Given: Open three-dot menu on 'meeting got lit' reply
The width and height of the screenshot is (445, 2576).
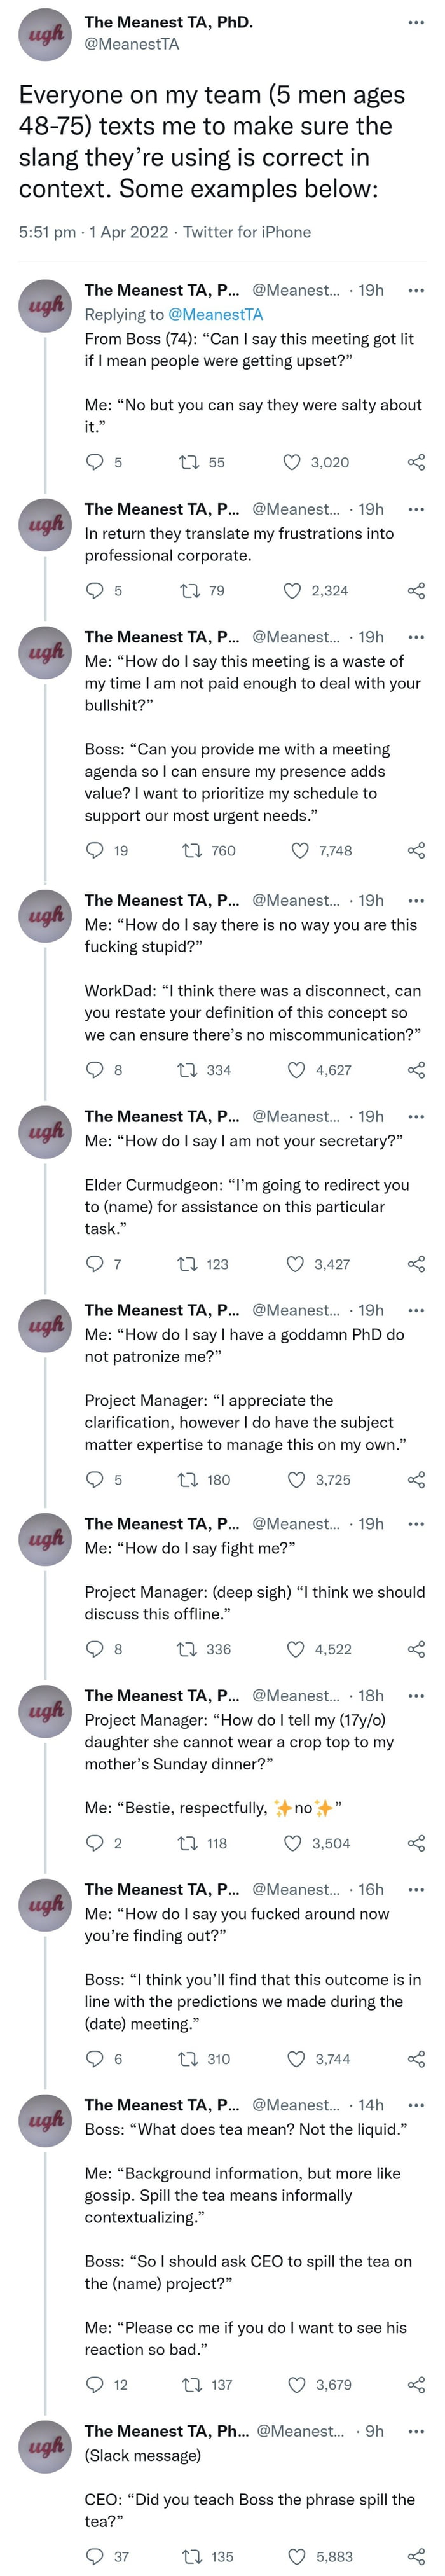Looking at the screenshot, I should click(416, 290).
